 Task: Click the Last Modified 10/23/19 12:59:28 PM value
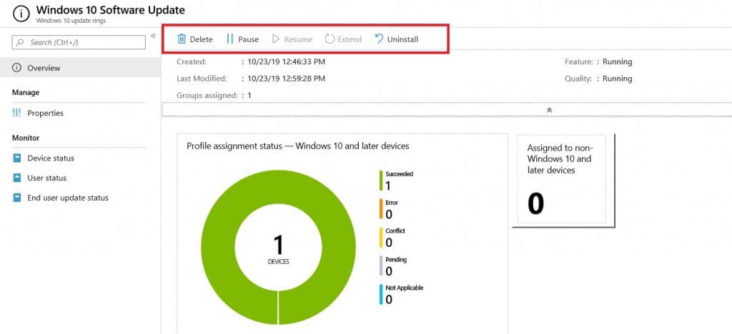(286, 79)
